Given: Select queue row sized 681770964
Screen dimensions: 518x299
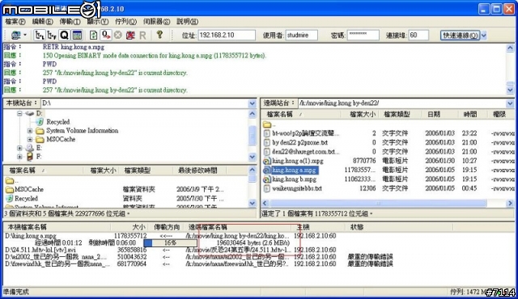Looking at the screenshot, I should point(198,263).
